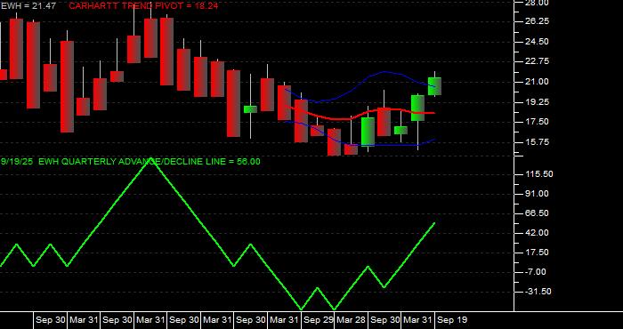Click the right end of the advance/decline line
This screenshot has width=623, height=329.
click(434, 223)
